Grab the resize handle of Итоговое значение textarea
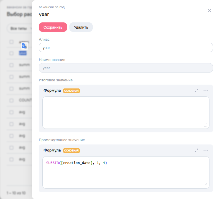218x199 pixels. pos(206,125)
